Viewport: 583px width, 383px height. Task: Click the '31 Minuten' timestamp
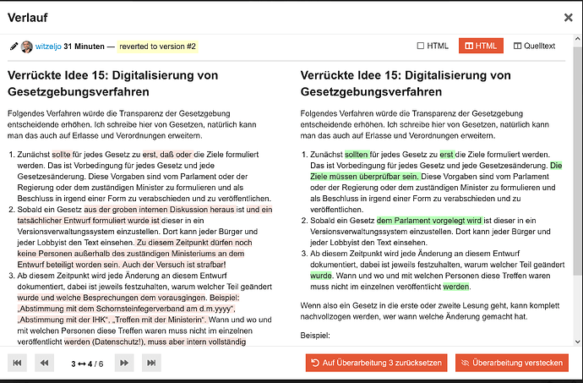click(84, 47)
